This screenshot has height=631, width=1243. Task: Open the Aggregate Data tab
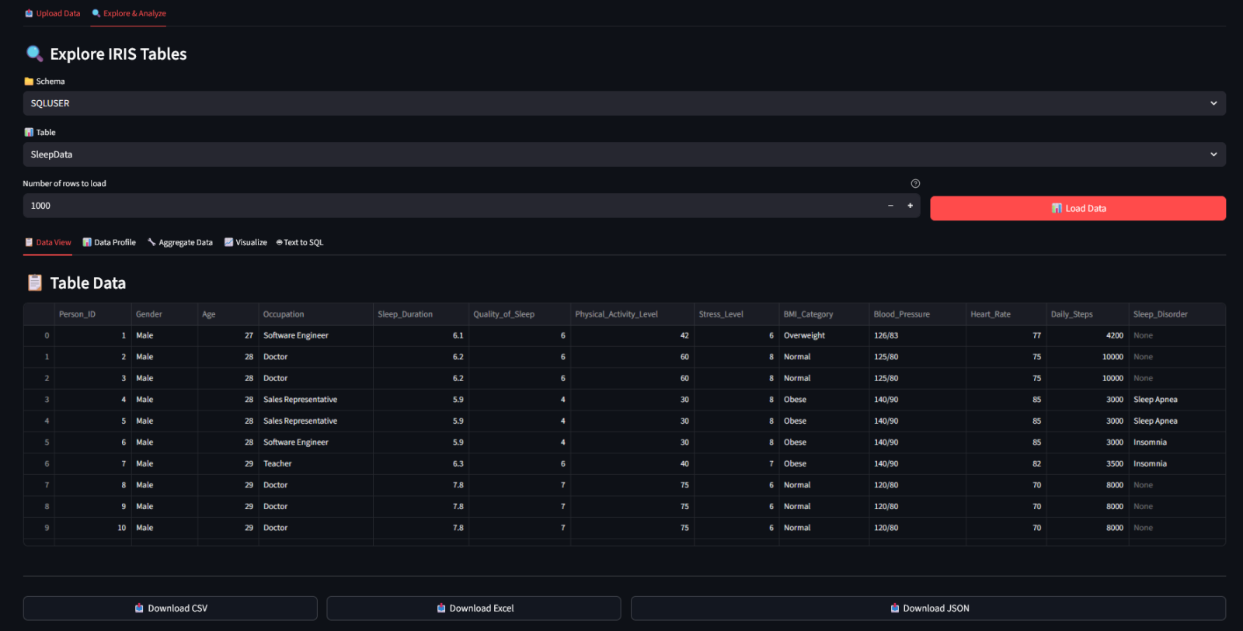click(180, 242)
